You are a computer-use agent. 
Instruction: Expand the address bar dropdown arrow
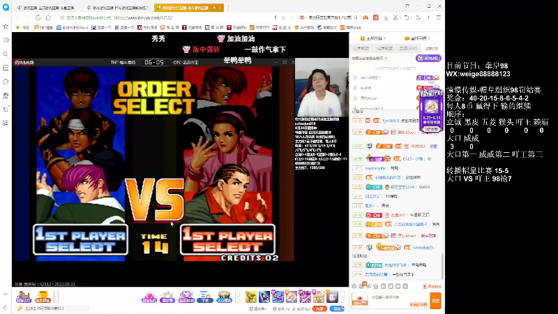291,17
